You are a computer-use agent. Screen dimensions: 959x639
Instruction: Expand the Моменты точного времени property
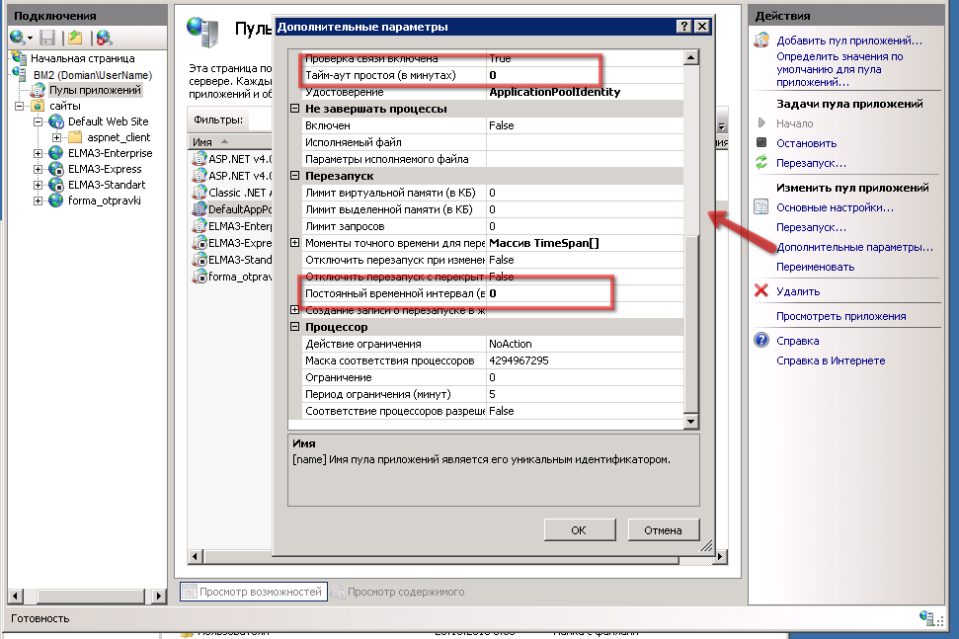[x=294, y=243]
